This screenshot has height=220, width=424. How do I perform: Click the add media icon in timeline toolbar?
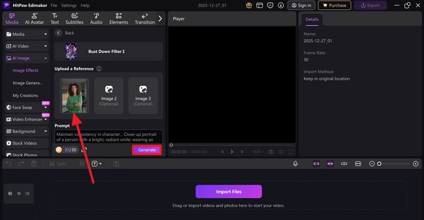coord(116,163)
